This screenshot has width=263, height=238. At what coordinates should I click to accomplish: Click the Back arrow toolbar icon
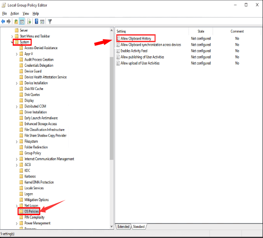pyautogui.click(x=3, y=22)
